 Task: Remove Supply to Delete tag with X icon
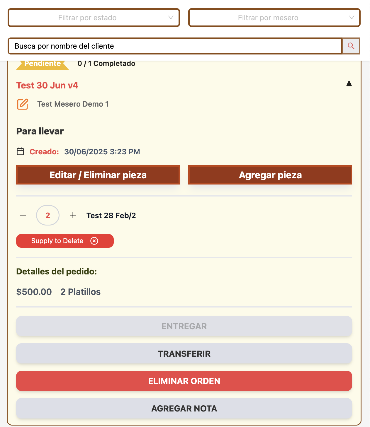(94, 241)
